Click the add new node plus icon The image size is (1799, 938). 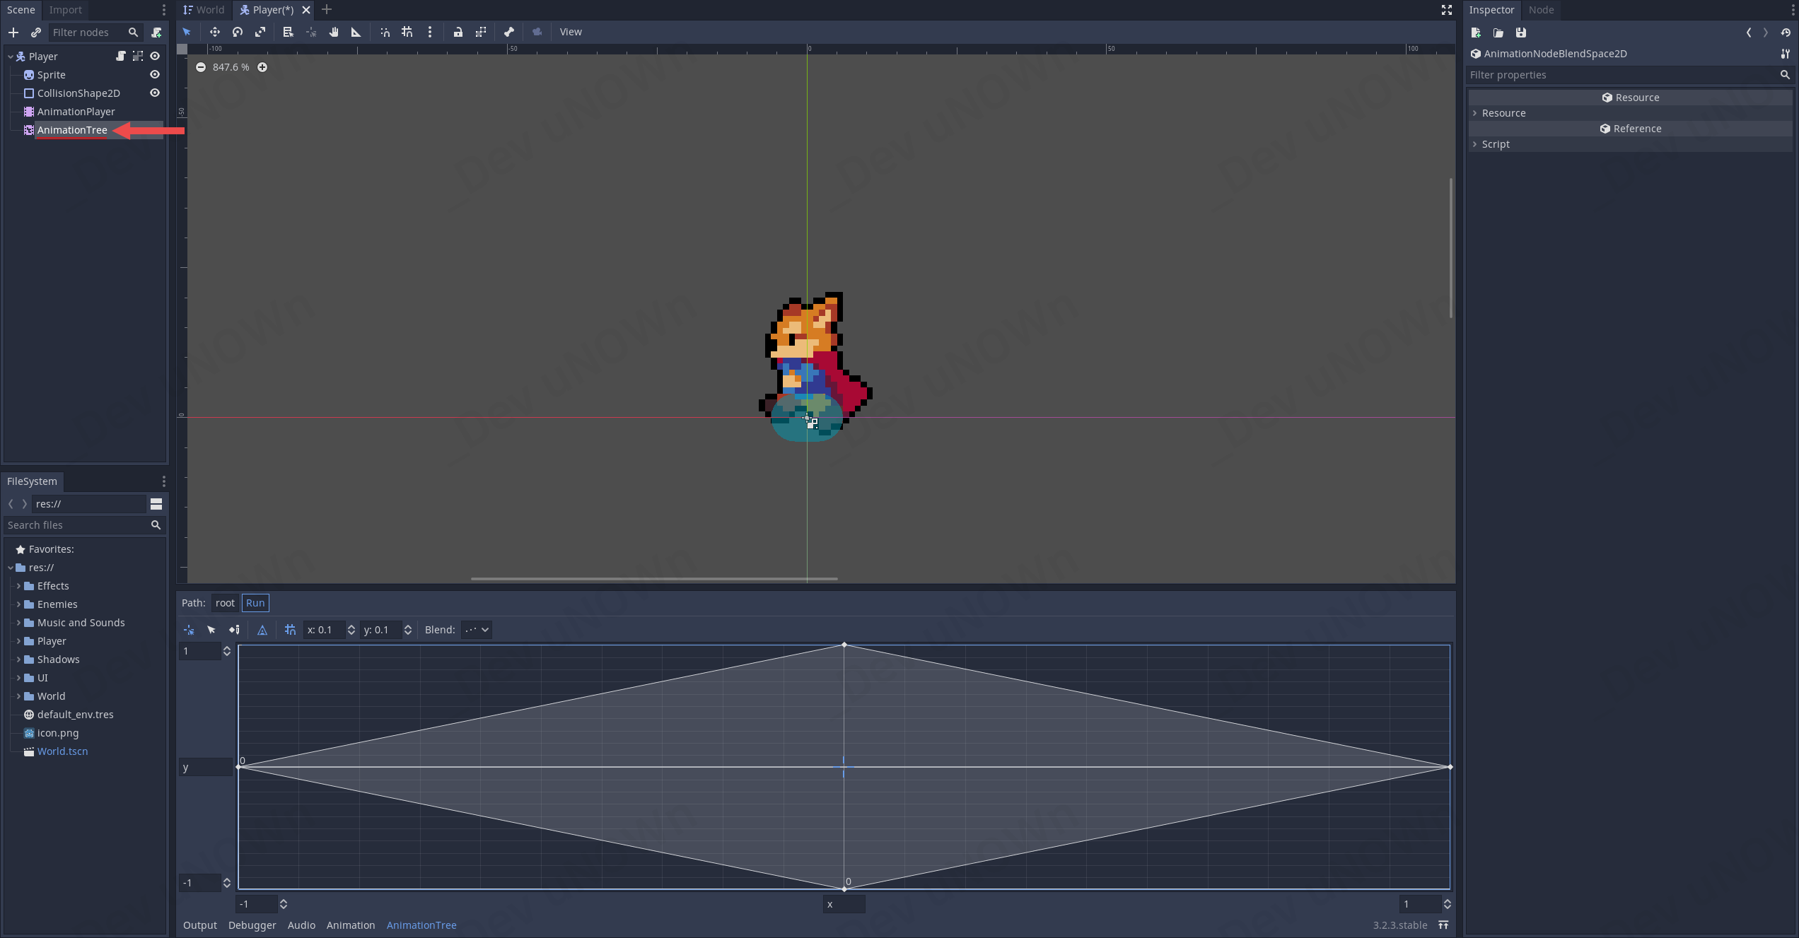13,33
